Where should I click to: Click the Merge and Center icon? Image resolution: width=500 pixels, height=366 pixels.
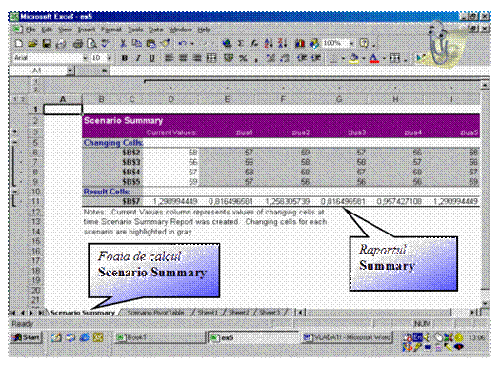[x=211, y=58]
